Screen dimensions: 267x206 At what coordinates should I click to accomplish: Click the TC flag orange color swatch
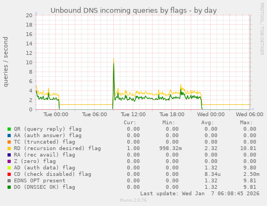click(x=9, y=142)
